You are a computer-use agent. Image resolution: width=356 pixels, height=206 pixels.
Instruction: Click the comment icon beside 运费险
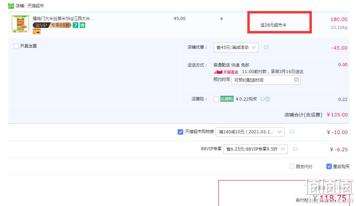click(x=262, y=99)
